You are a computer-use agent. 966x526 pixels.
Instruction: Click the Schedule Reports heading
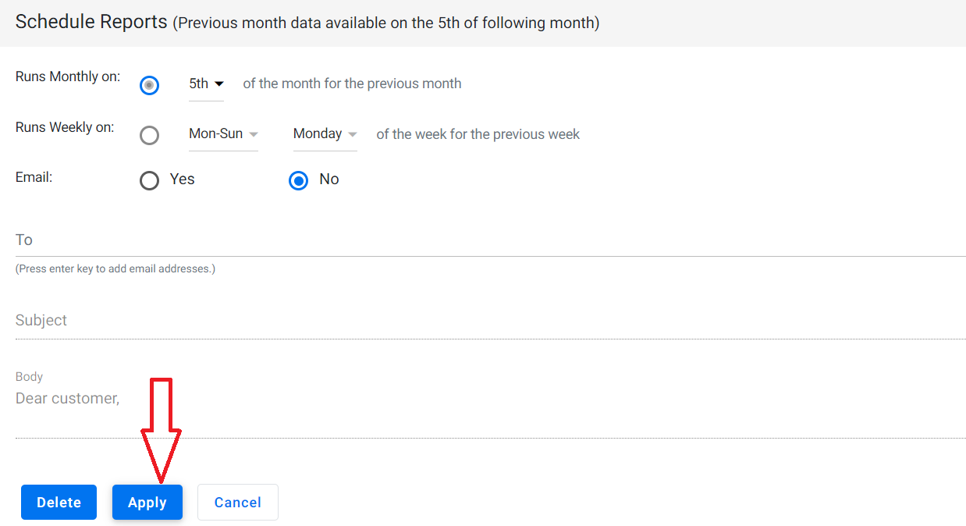91,22
